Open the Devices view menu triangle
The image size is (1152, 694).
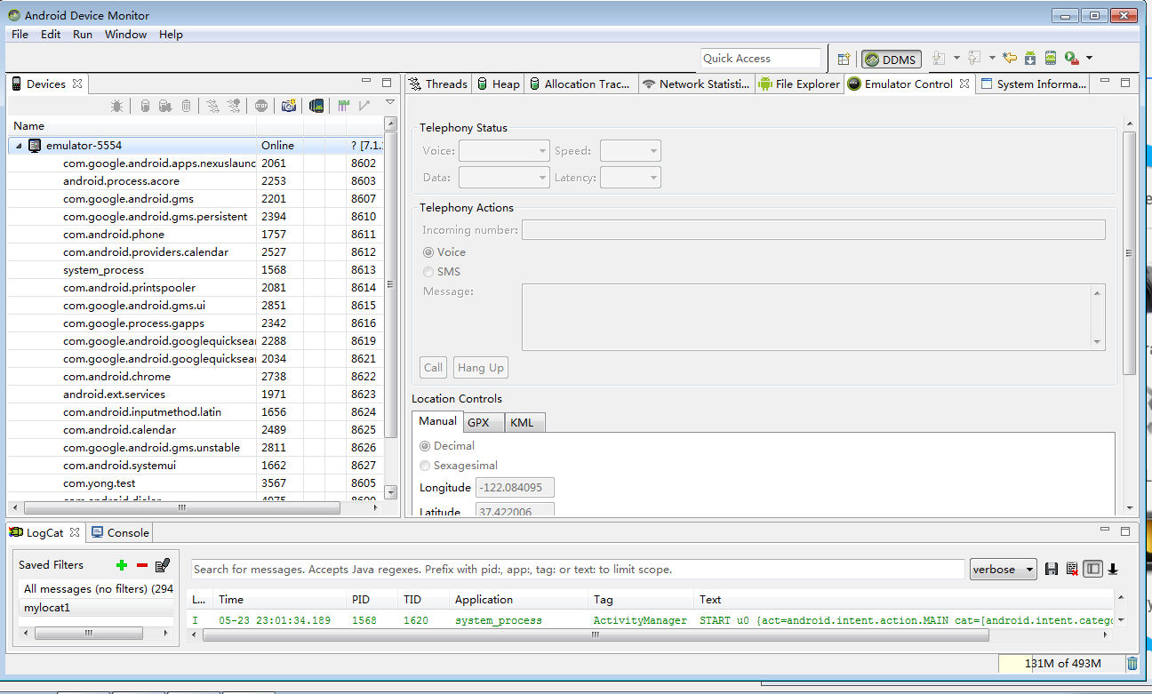(x=389, y=103)
